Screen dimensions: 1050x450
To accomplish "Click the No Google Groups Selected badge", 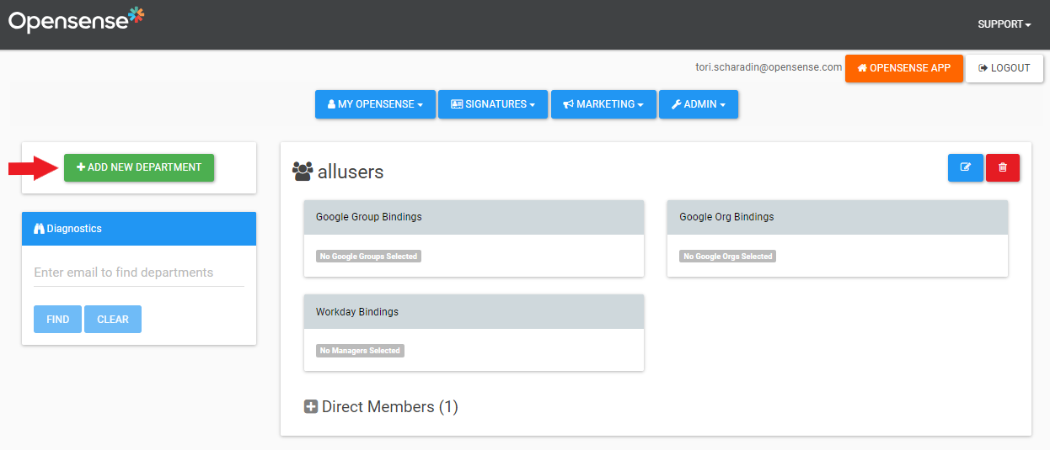I will (x=368, y=257).
